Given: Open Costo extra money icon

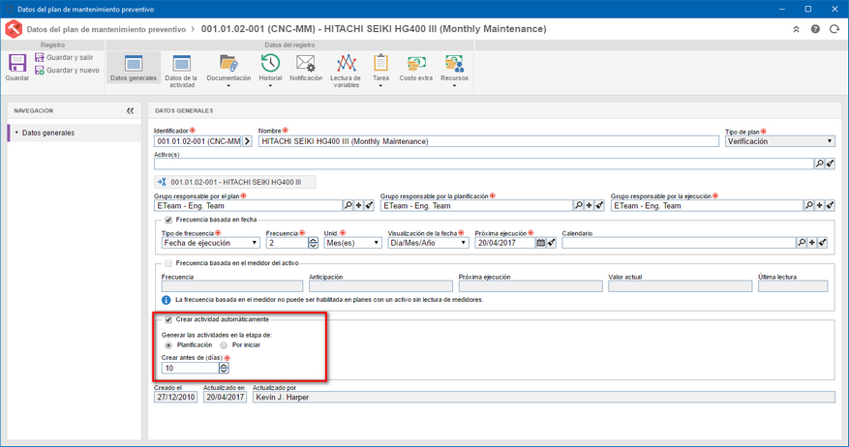Looking at the screenshot, I should pyautogui.click(x=416, y=68).
